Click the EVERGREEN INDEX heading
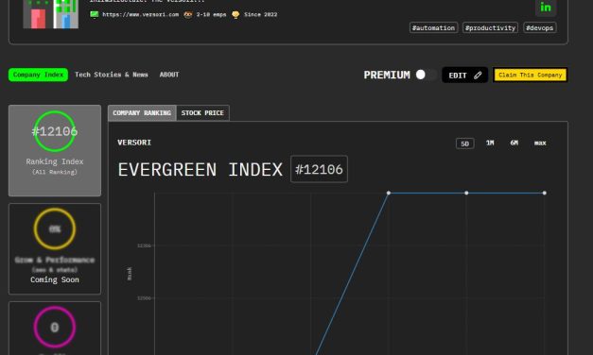The image size is (593, 355). (201, 170)
